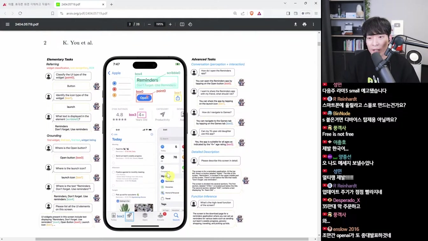Toggle the browser sidebar panel
The height and width of the screenshot is (241, 428).
pos(288,13)
